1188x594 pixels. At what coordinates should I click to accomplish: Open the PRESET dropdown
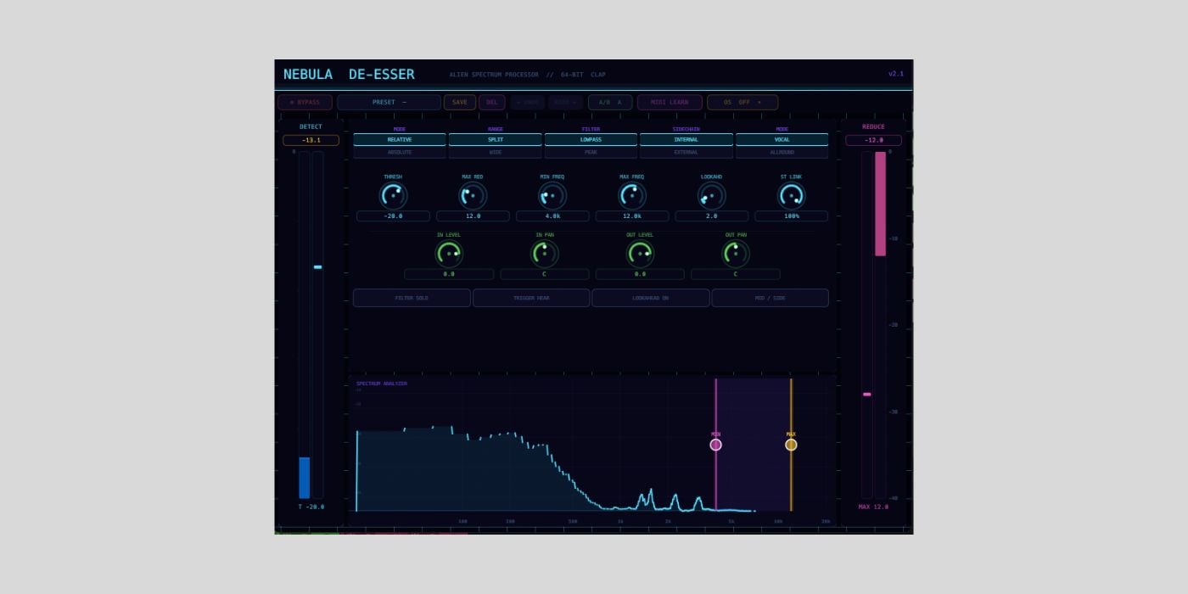[x=389, y=103]
